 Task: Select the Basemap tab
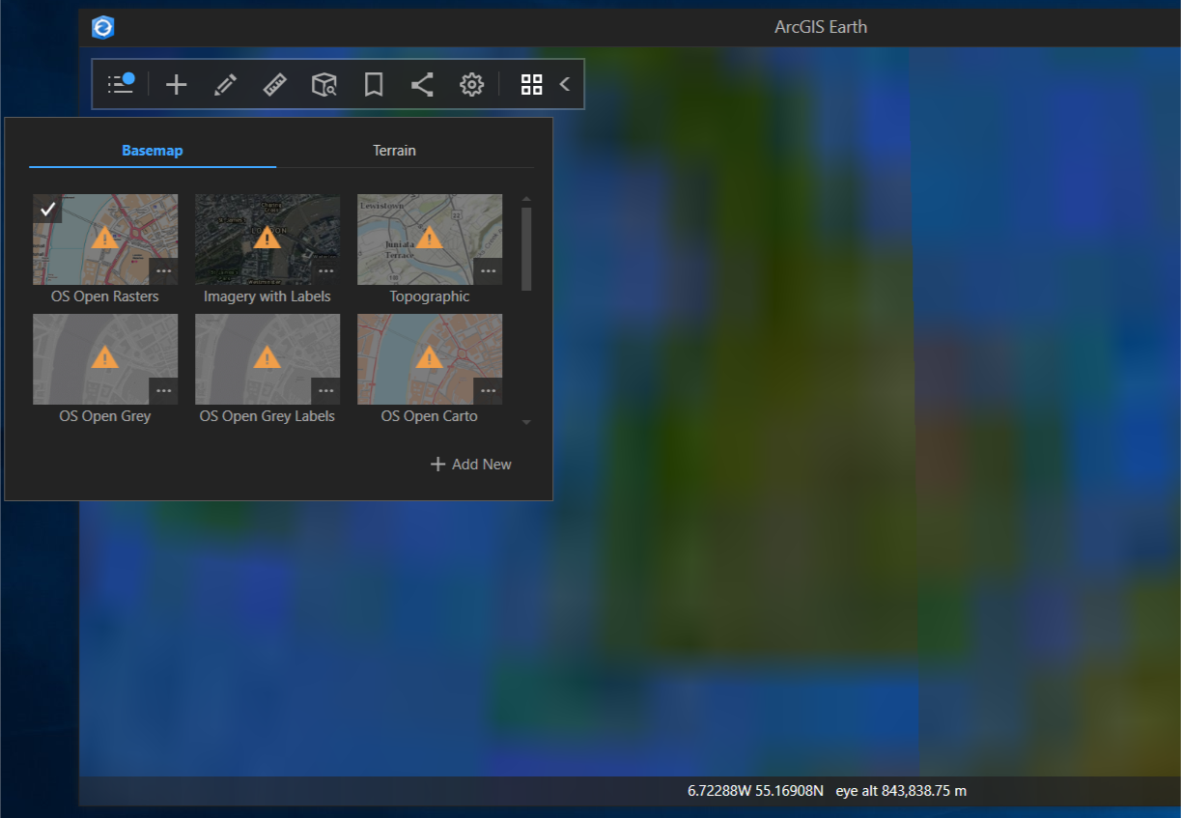[x=153, y=151]
